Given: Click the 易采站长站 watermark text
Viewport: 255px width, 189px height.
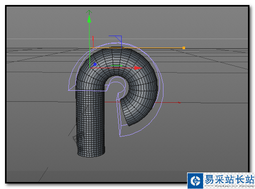Looking at the screenshot, I should tap(229, 179).
